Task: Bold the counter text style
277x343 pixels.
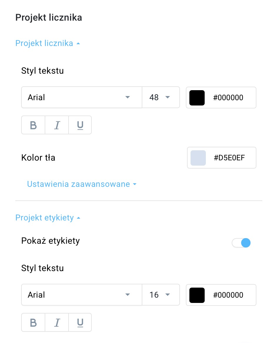Action: pyautogui.click(x=33, y=125)
